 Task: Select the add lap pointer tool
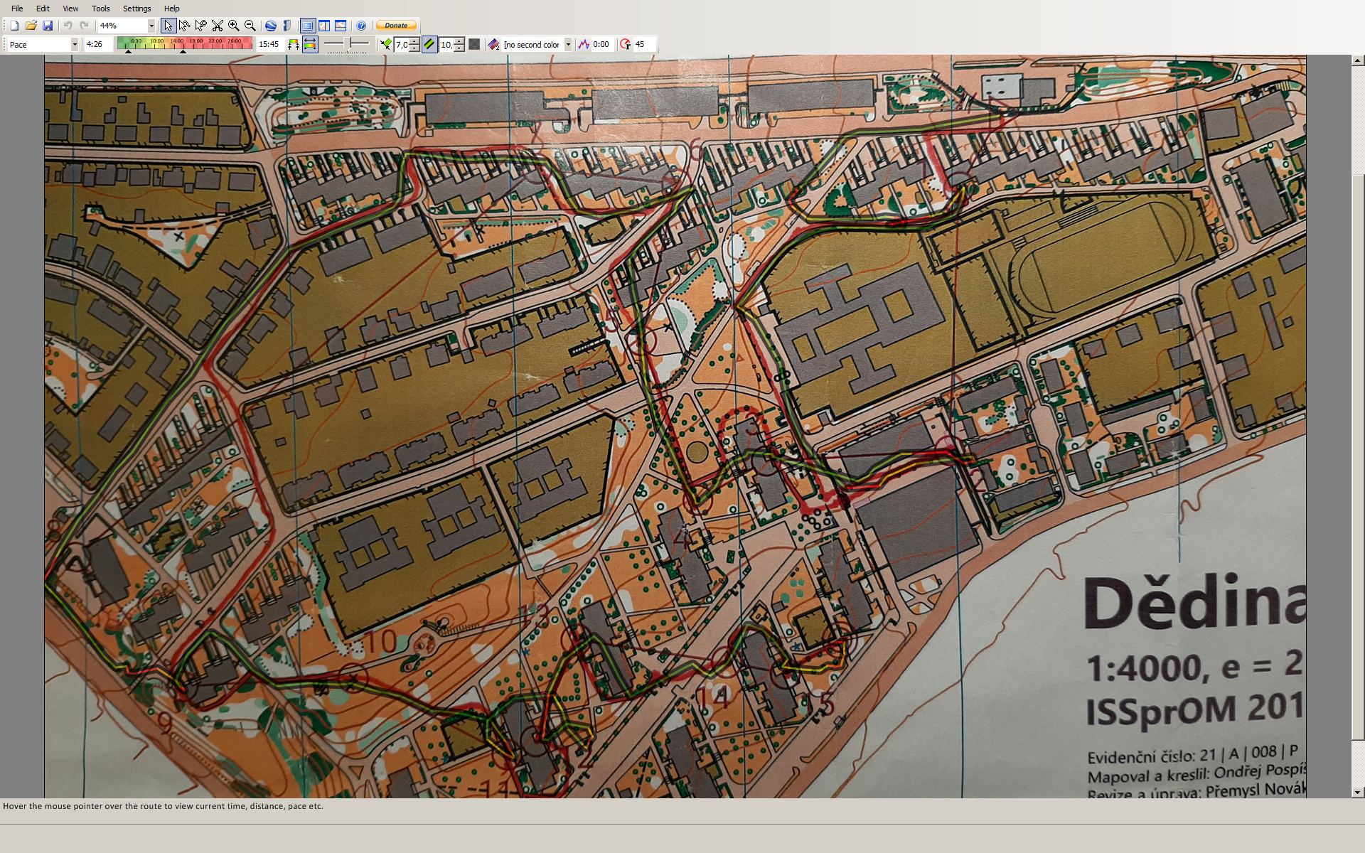(201, 26)
